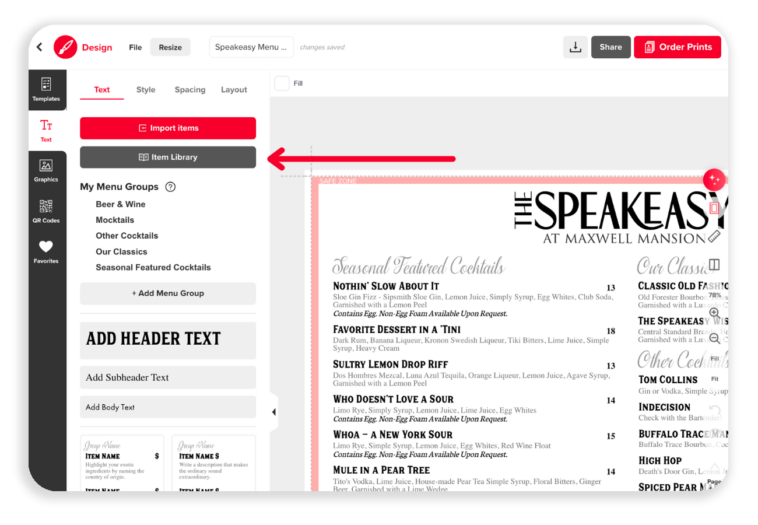Click the Order Prints button

(x=678, y=47)
